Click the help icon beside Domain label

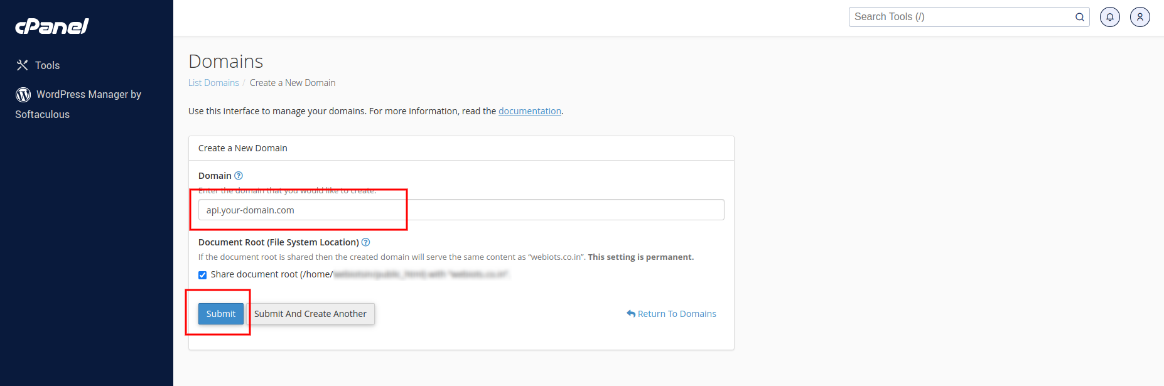[x=239, y=176]
